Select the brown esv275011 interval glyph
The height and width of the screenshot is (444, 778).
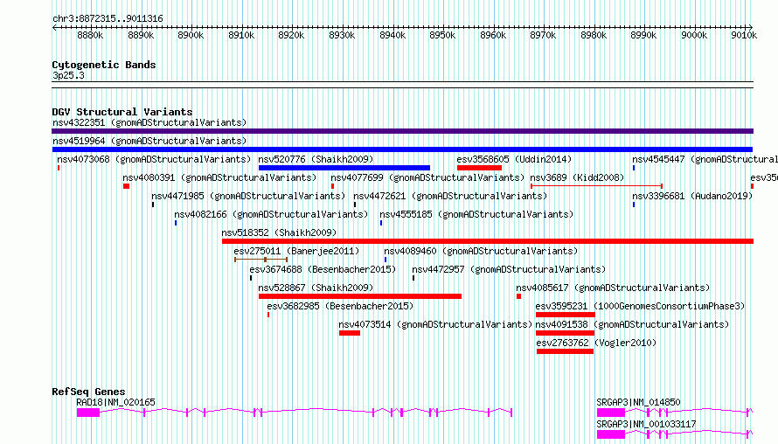(x=261, y=260)
